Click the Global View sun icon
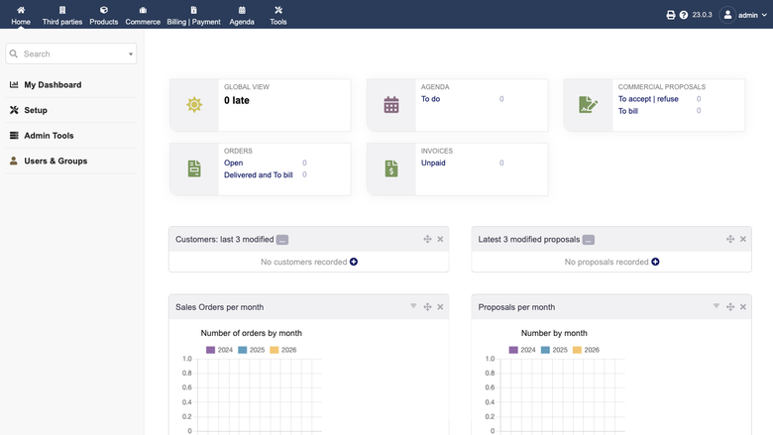 (x=194, y=105)
